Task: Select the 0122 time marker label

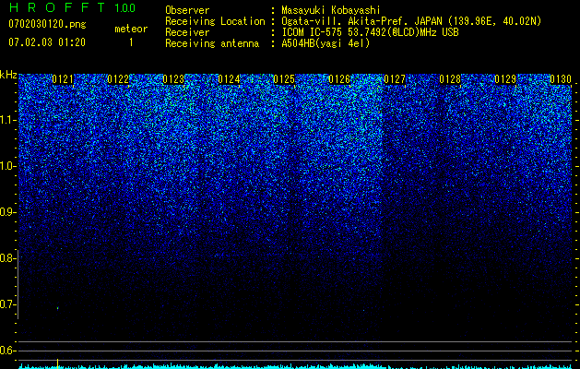Action: pyautogui.click(x=118, y=79)
